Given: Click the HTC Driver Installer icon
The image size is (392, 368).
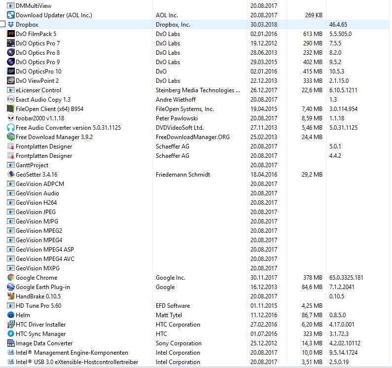Looking at the screenshot, I should 11,325.
